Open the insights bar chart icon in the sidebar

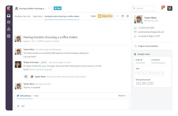[x=9, y=36]
